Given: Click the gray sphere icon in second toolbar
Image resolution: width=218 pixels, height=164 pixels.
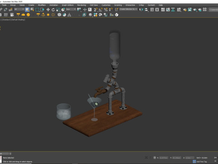Looking at the screenshot, I should [x=90, y=15].
